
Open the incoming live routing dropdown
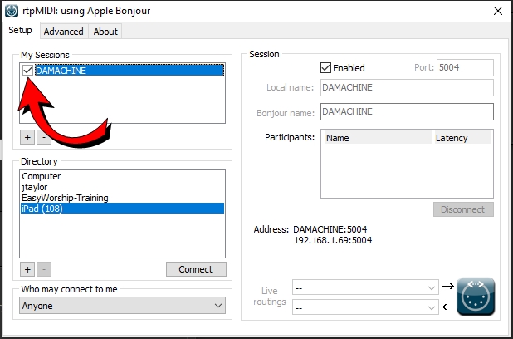point(365,307)
